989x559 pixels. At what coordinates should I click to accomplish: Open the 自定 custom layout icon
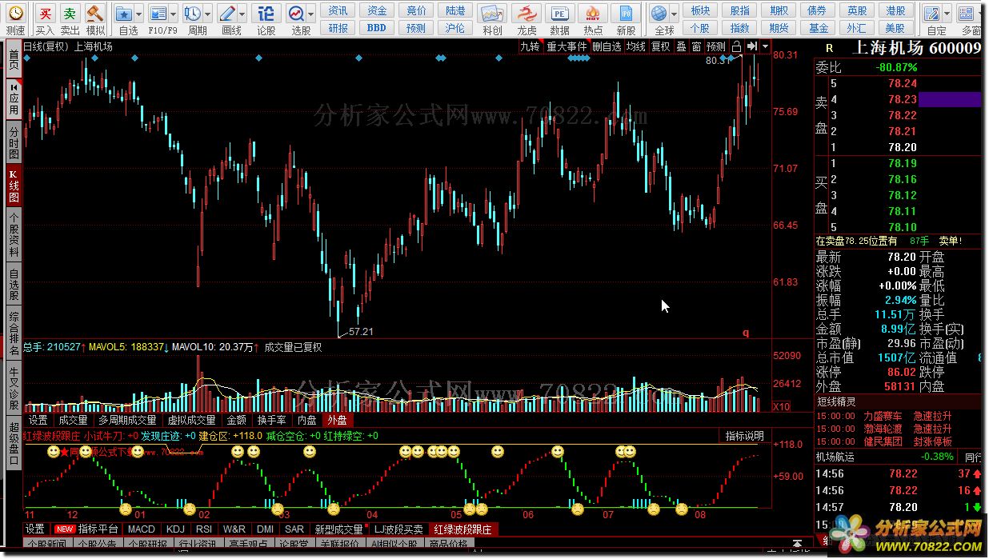pos(932,14)
